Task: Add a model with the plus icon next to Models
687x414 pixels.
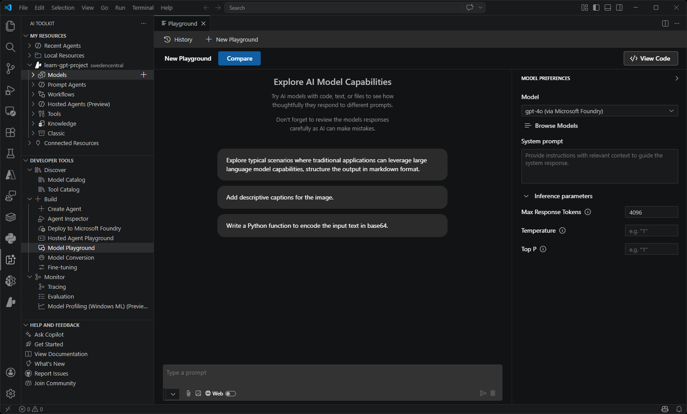Action: coord(143,75)
